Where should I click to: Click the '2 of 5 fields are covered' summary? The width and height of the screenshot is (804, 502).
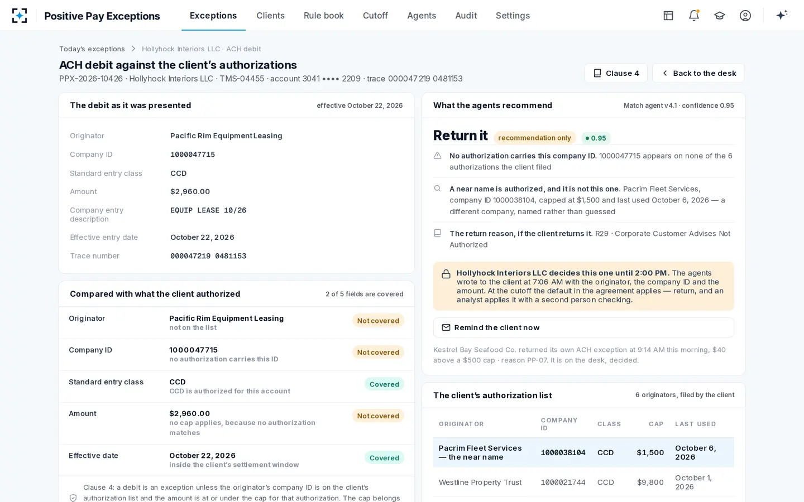click(365, 294)
